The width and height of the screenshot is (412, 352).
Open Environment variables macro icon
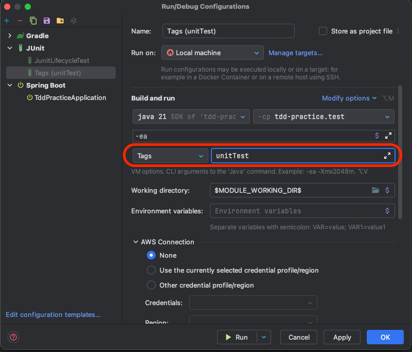click(387, 211)
